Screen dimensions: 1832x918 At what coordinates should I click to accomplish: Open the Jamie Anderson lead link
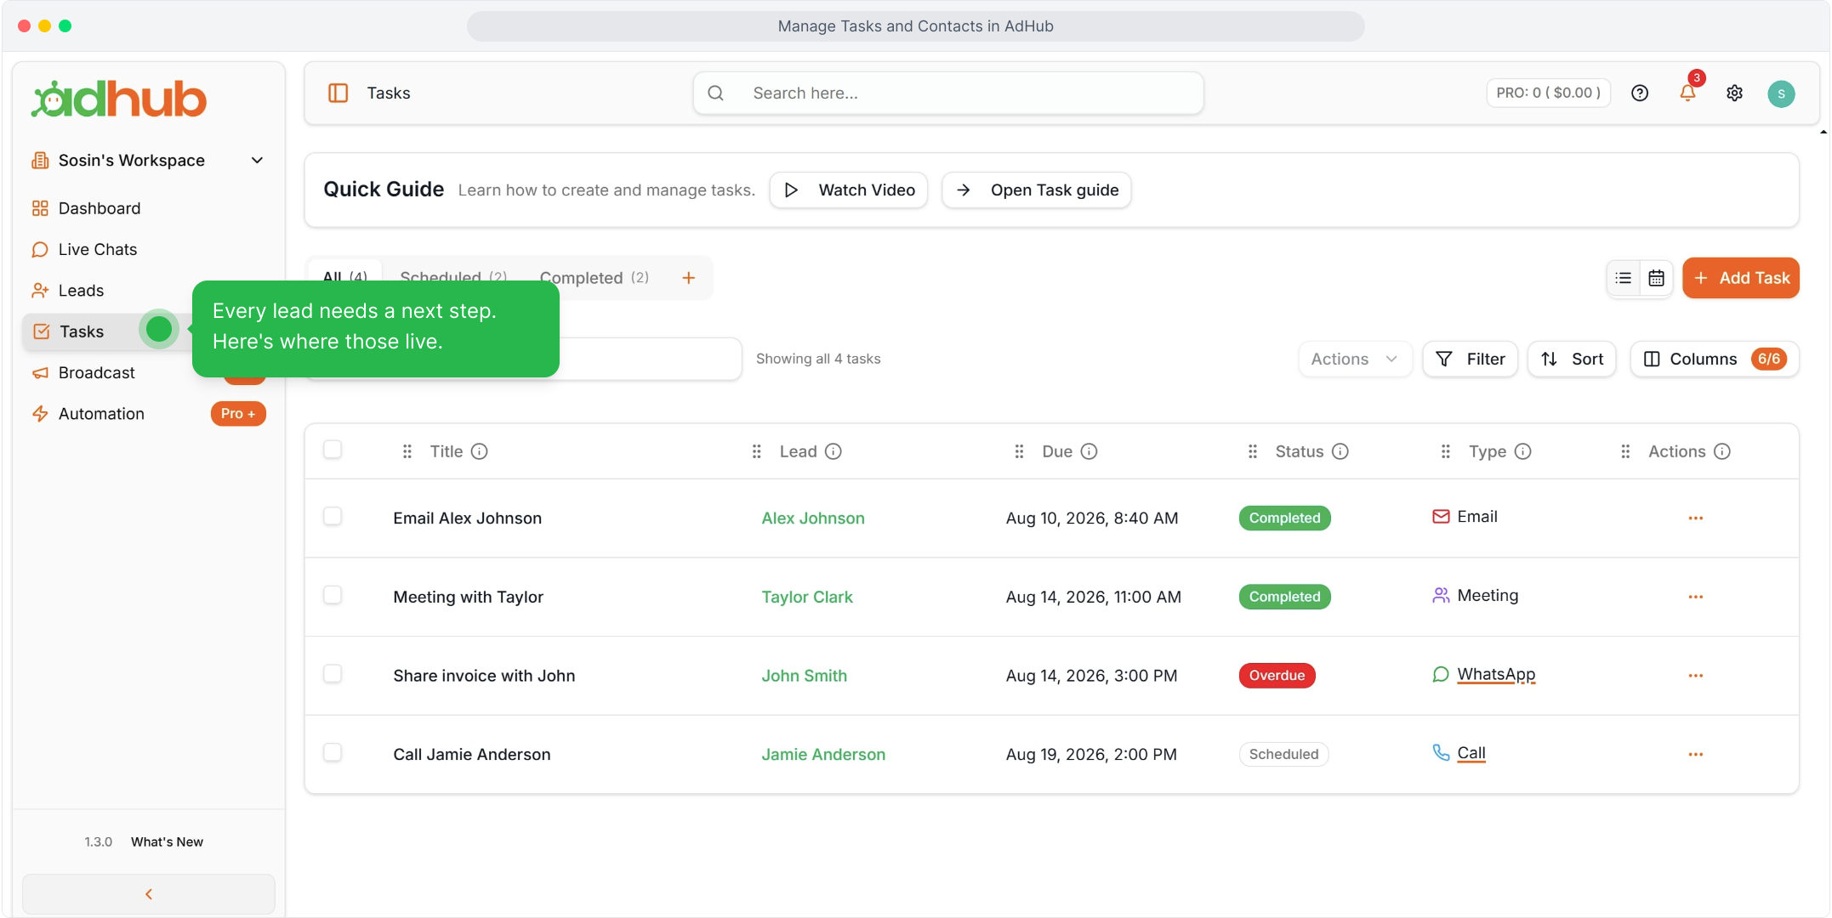823,755
